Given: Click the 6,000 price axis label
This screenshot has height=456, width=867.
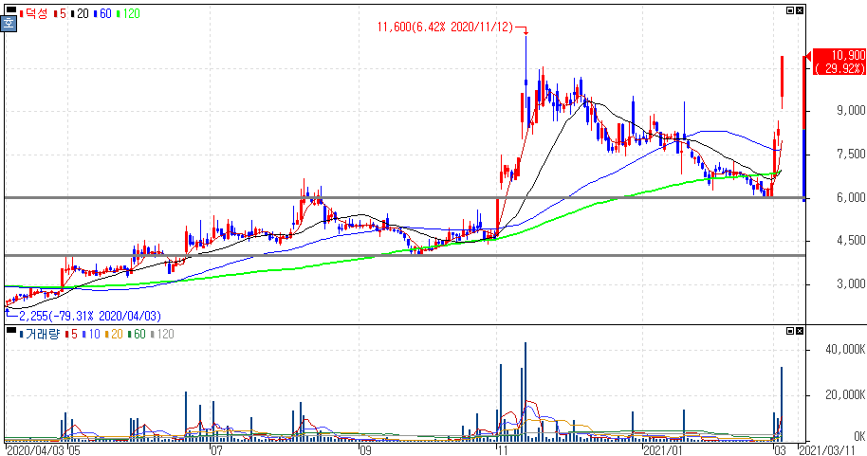Looking at the screenshot, I should click(x=851, y=197).
